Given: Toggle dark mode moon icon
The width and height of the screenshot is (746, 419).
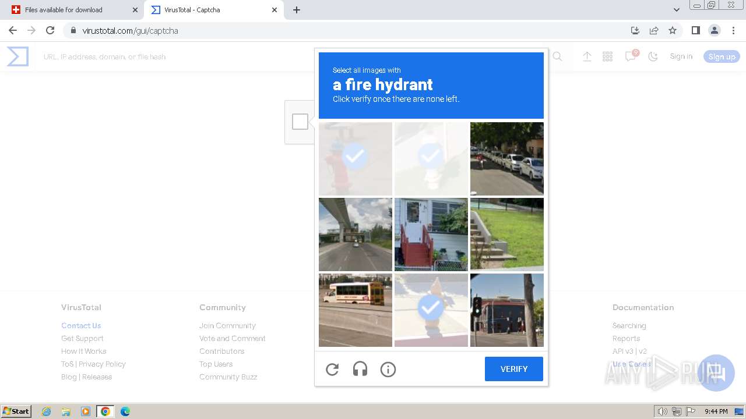Looking at the screenshot, I should pyautogui.click(x=653, y=56).
